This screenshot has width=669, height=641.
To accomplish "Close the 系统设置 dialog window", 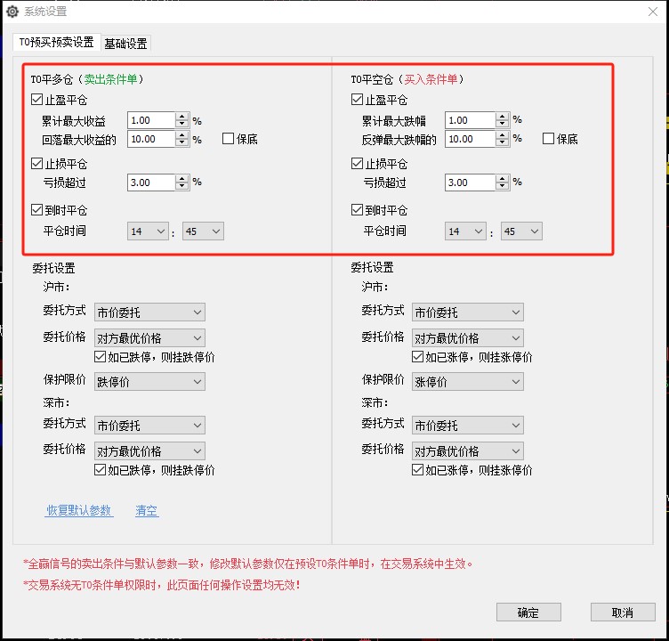I will 651,12.
